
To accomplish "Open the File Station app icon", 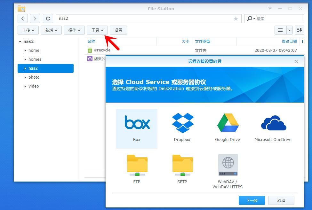I will click(x=21, y=9).
